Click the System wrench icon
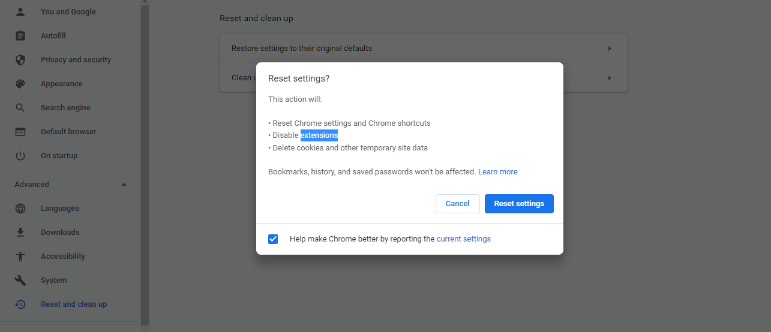The width and height of the screenshot is (771, 332). coord(20,280)
